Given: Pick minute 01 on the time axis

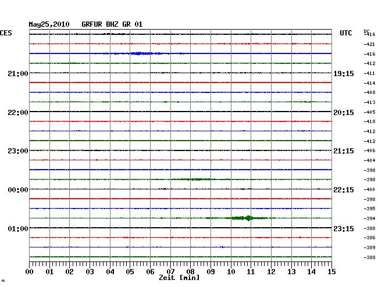Looking at the screenshot, I should (49, 271).
